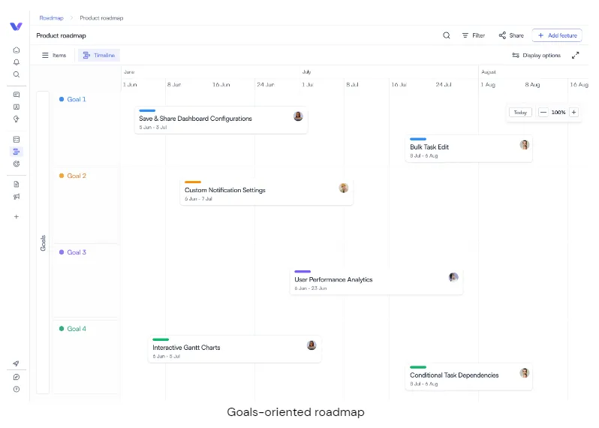Open the Interactive Gantt Charts card
This screenshot has width=599, height=428.
(235, 349)
